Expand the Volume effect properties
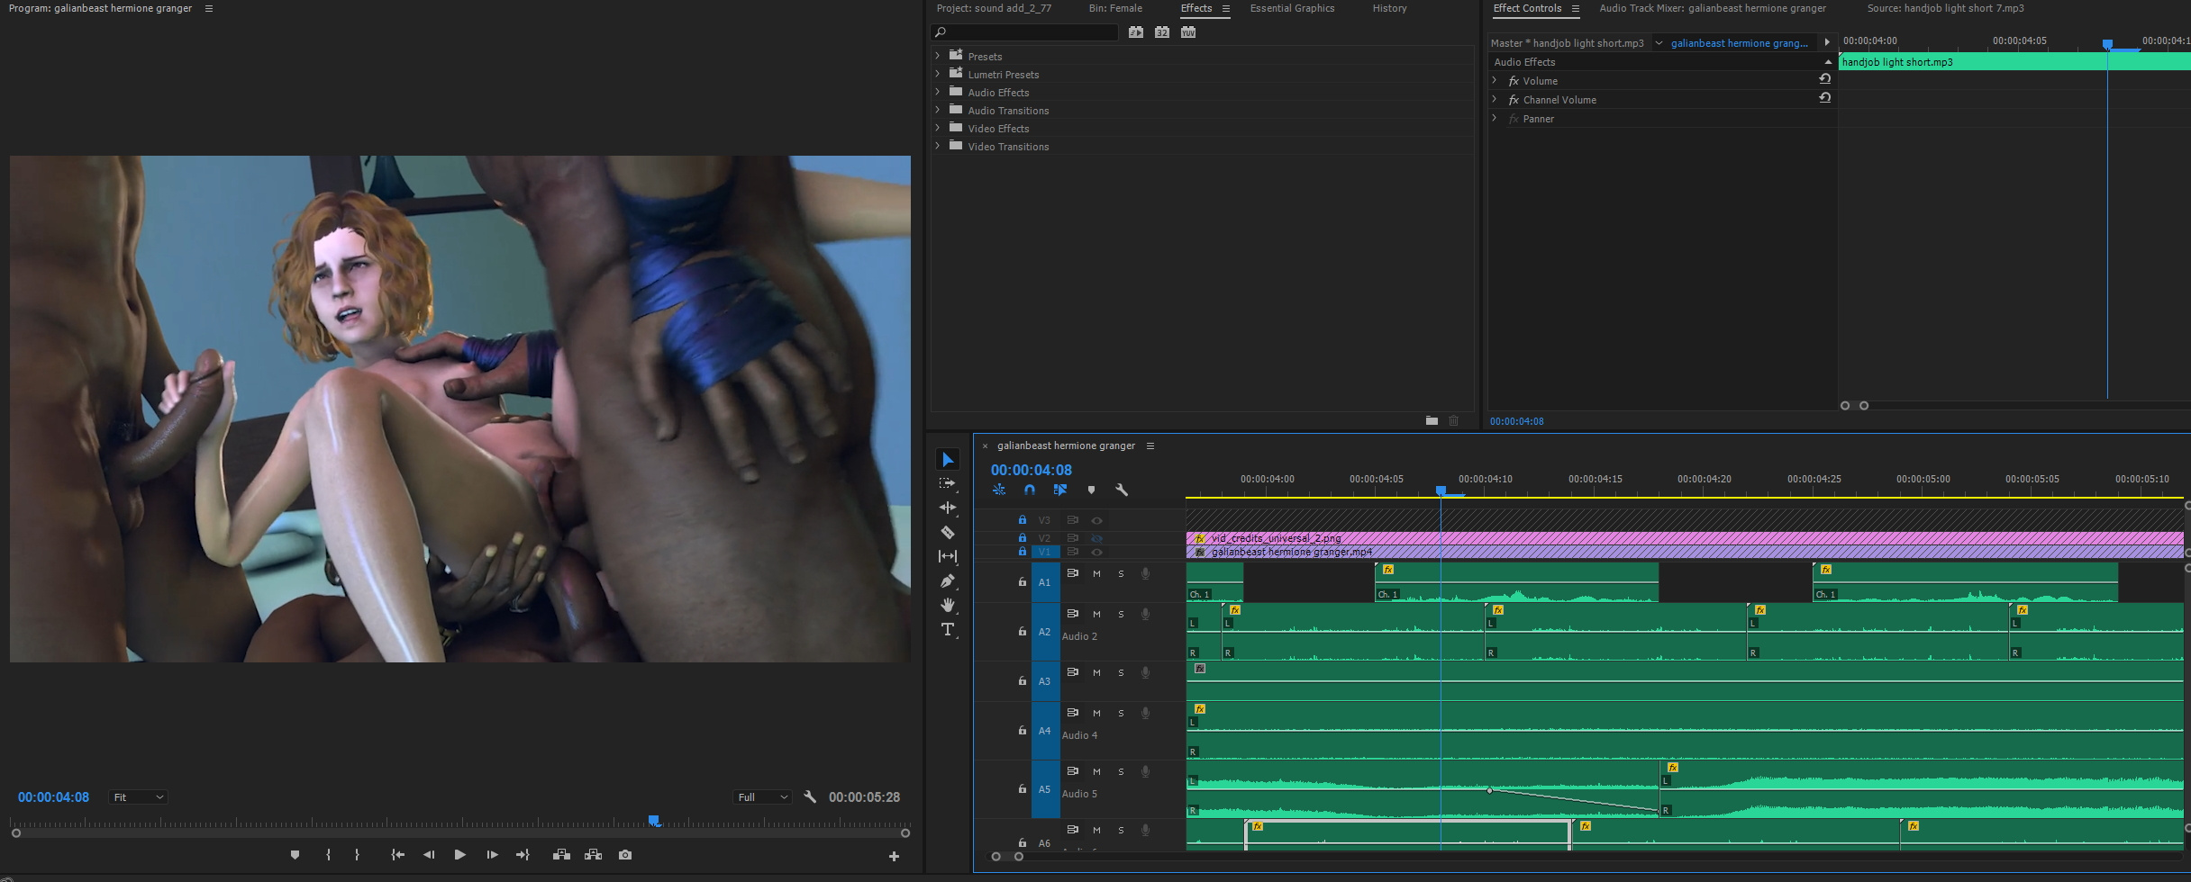The height and width of the screenshot is (882, 2191). point(1495,80)
